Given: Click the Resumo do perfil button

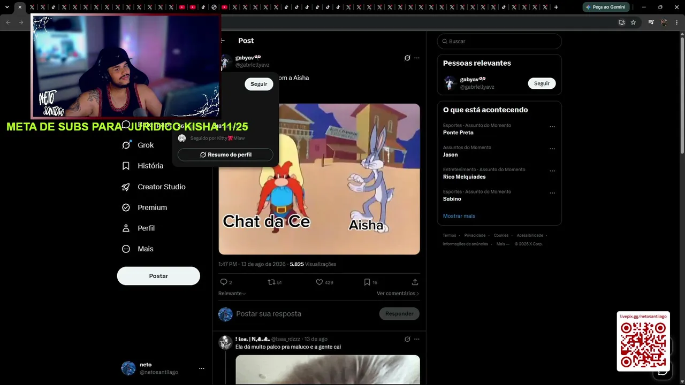Looking at the screenshot, I should (x=225, y=155).
